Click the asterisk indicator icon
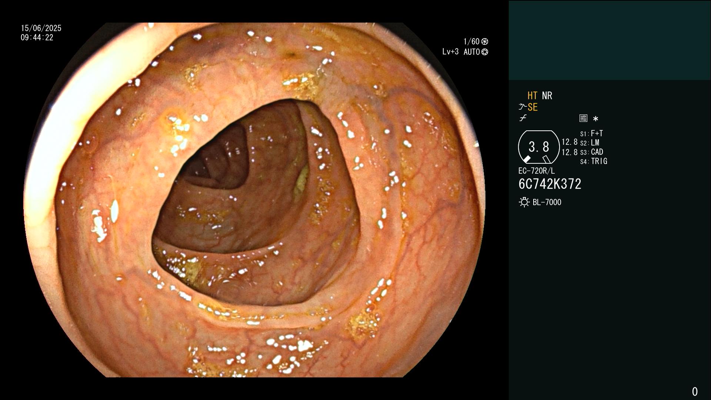This screenshot has height=400, width=711. 595,119
